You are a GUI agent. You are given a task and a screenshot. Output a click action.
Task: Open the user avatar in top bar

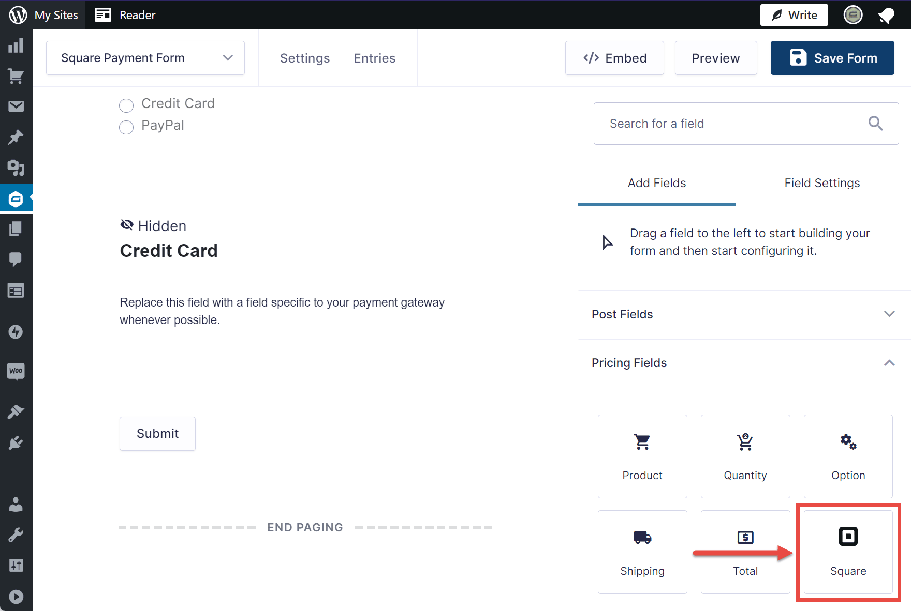click(x=853, y=15)
